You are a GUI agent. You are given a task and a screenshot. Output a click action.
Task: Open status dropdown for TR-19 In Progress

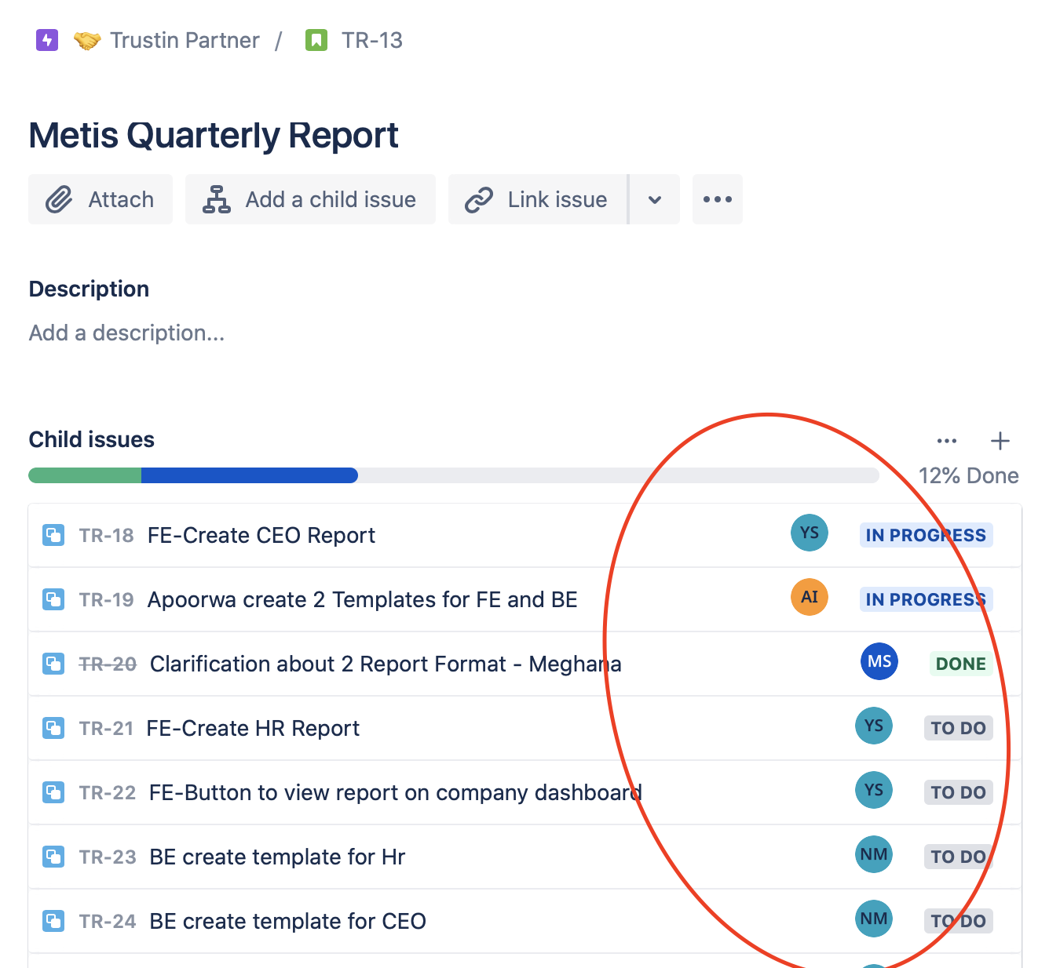point(926,599)
